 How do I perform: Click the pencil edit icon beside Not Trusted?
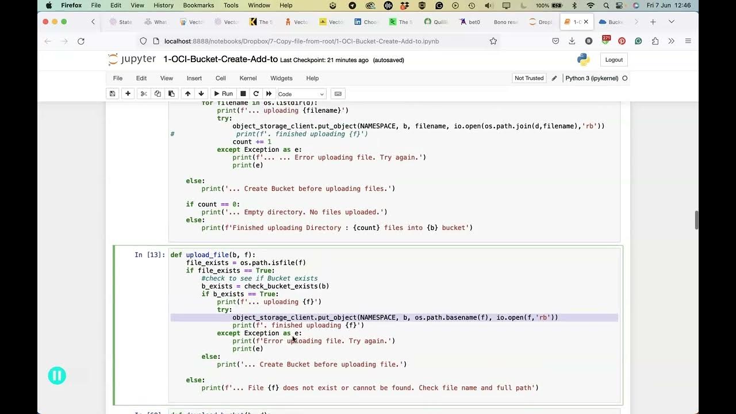[554, 78]
